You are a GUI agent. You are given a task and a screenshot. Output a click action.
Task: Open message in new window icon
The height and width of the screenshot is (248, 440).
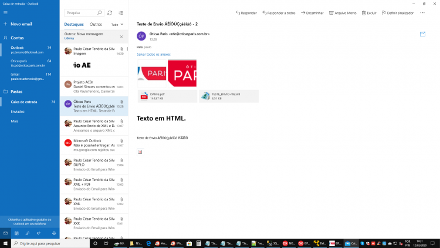tap(422, 34)
